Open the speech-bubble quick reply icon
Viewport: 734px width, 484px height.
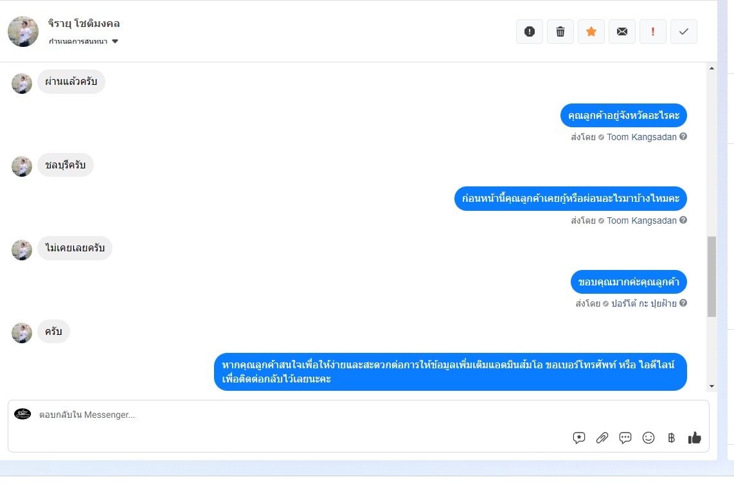(x=625, y=438)
